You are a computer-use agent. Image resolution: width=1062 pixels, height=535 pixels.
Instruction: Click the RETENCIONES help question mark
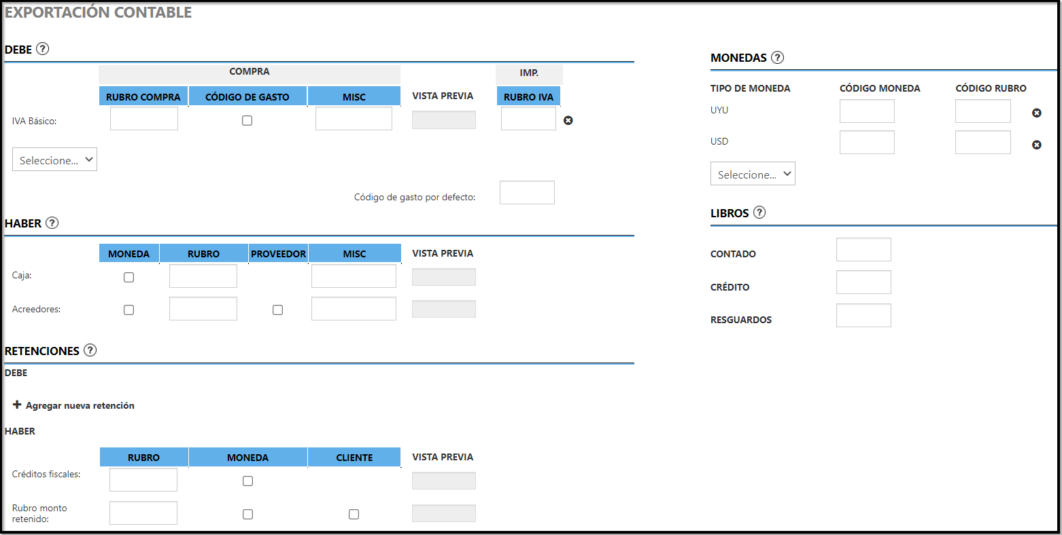90,350
